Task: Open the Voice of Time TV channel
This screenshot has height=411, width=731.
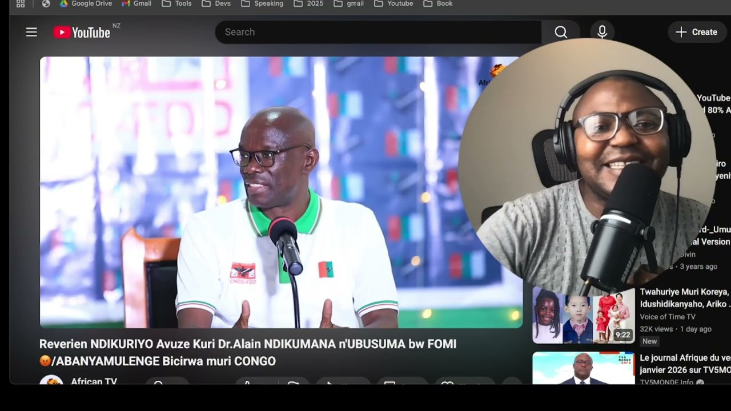Action: coord(668,317)
